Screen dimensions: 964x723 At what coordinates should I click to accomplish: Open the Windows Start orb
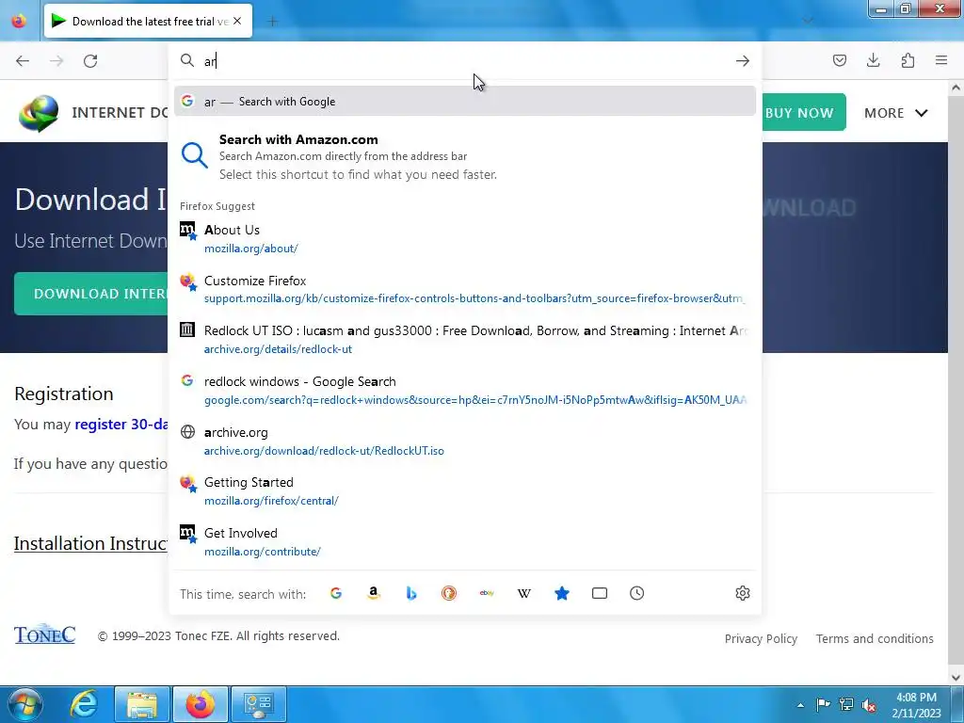[25, 704]
